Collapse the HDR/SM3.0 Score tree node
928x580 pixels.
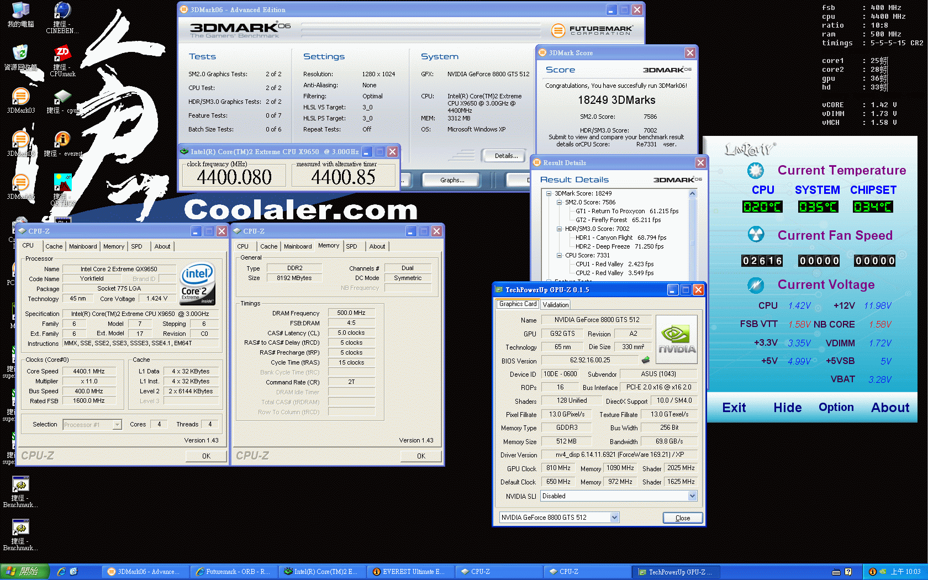tap(559, 229)
